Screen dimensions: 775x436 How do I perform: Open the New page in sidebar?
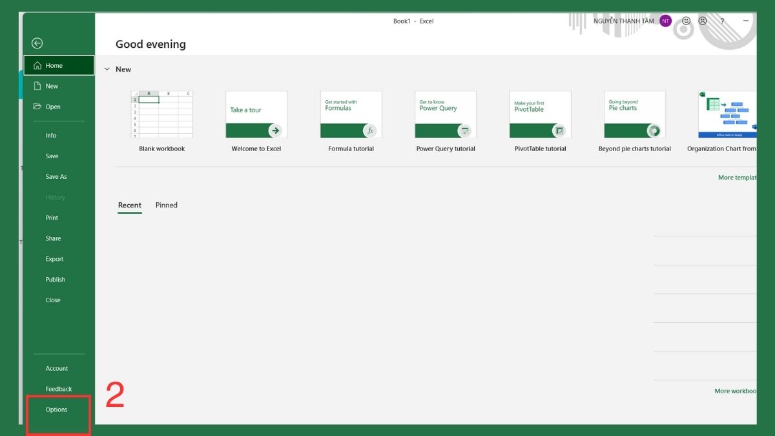(59, 86)
